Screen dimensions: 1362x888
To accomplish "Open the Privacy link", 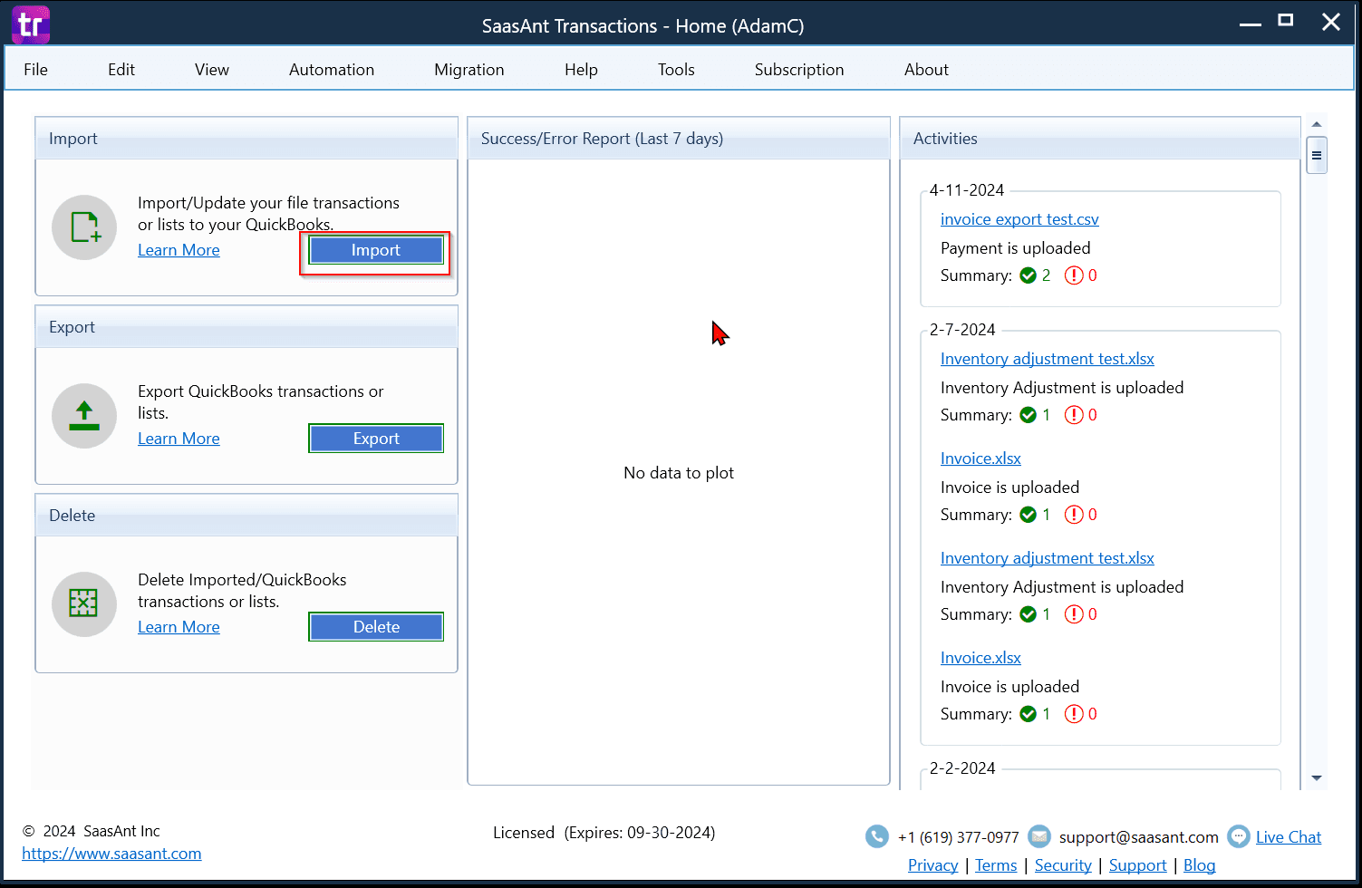I will 932,865.
